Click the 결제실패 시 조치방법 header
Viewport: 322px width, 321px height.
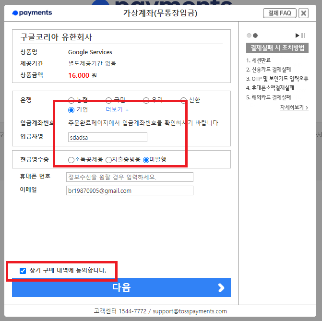pos(277,48)
